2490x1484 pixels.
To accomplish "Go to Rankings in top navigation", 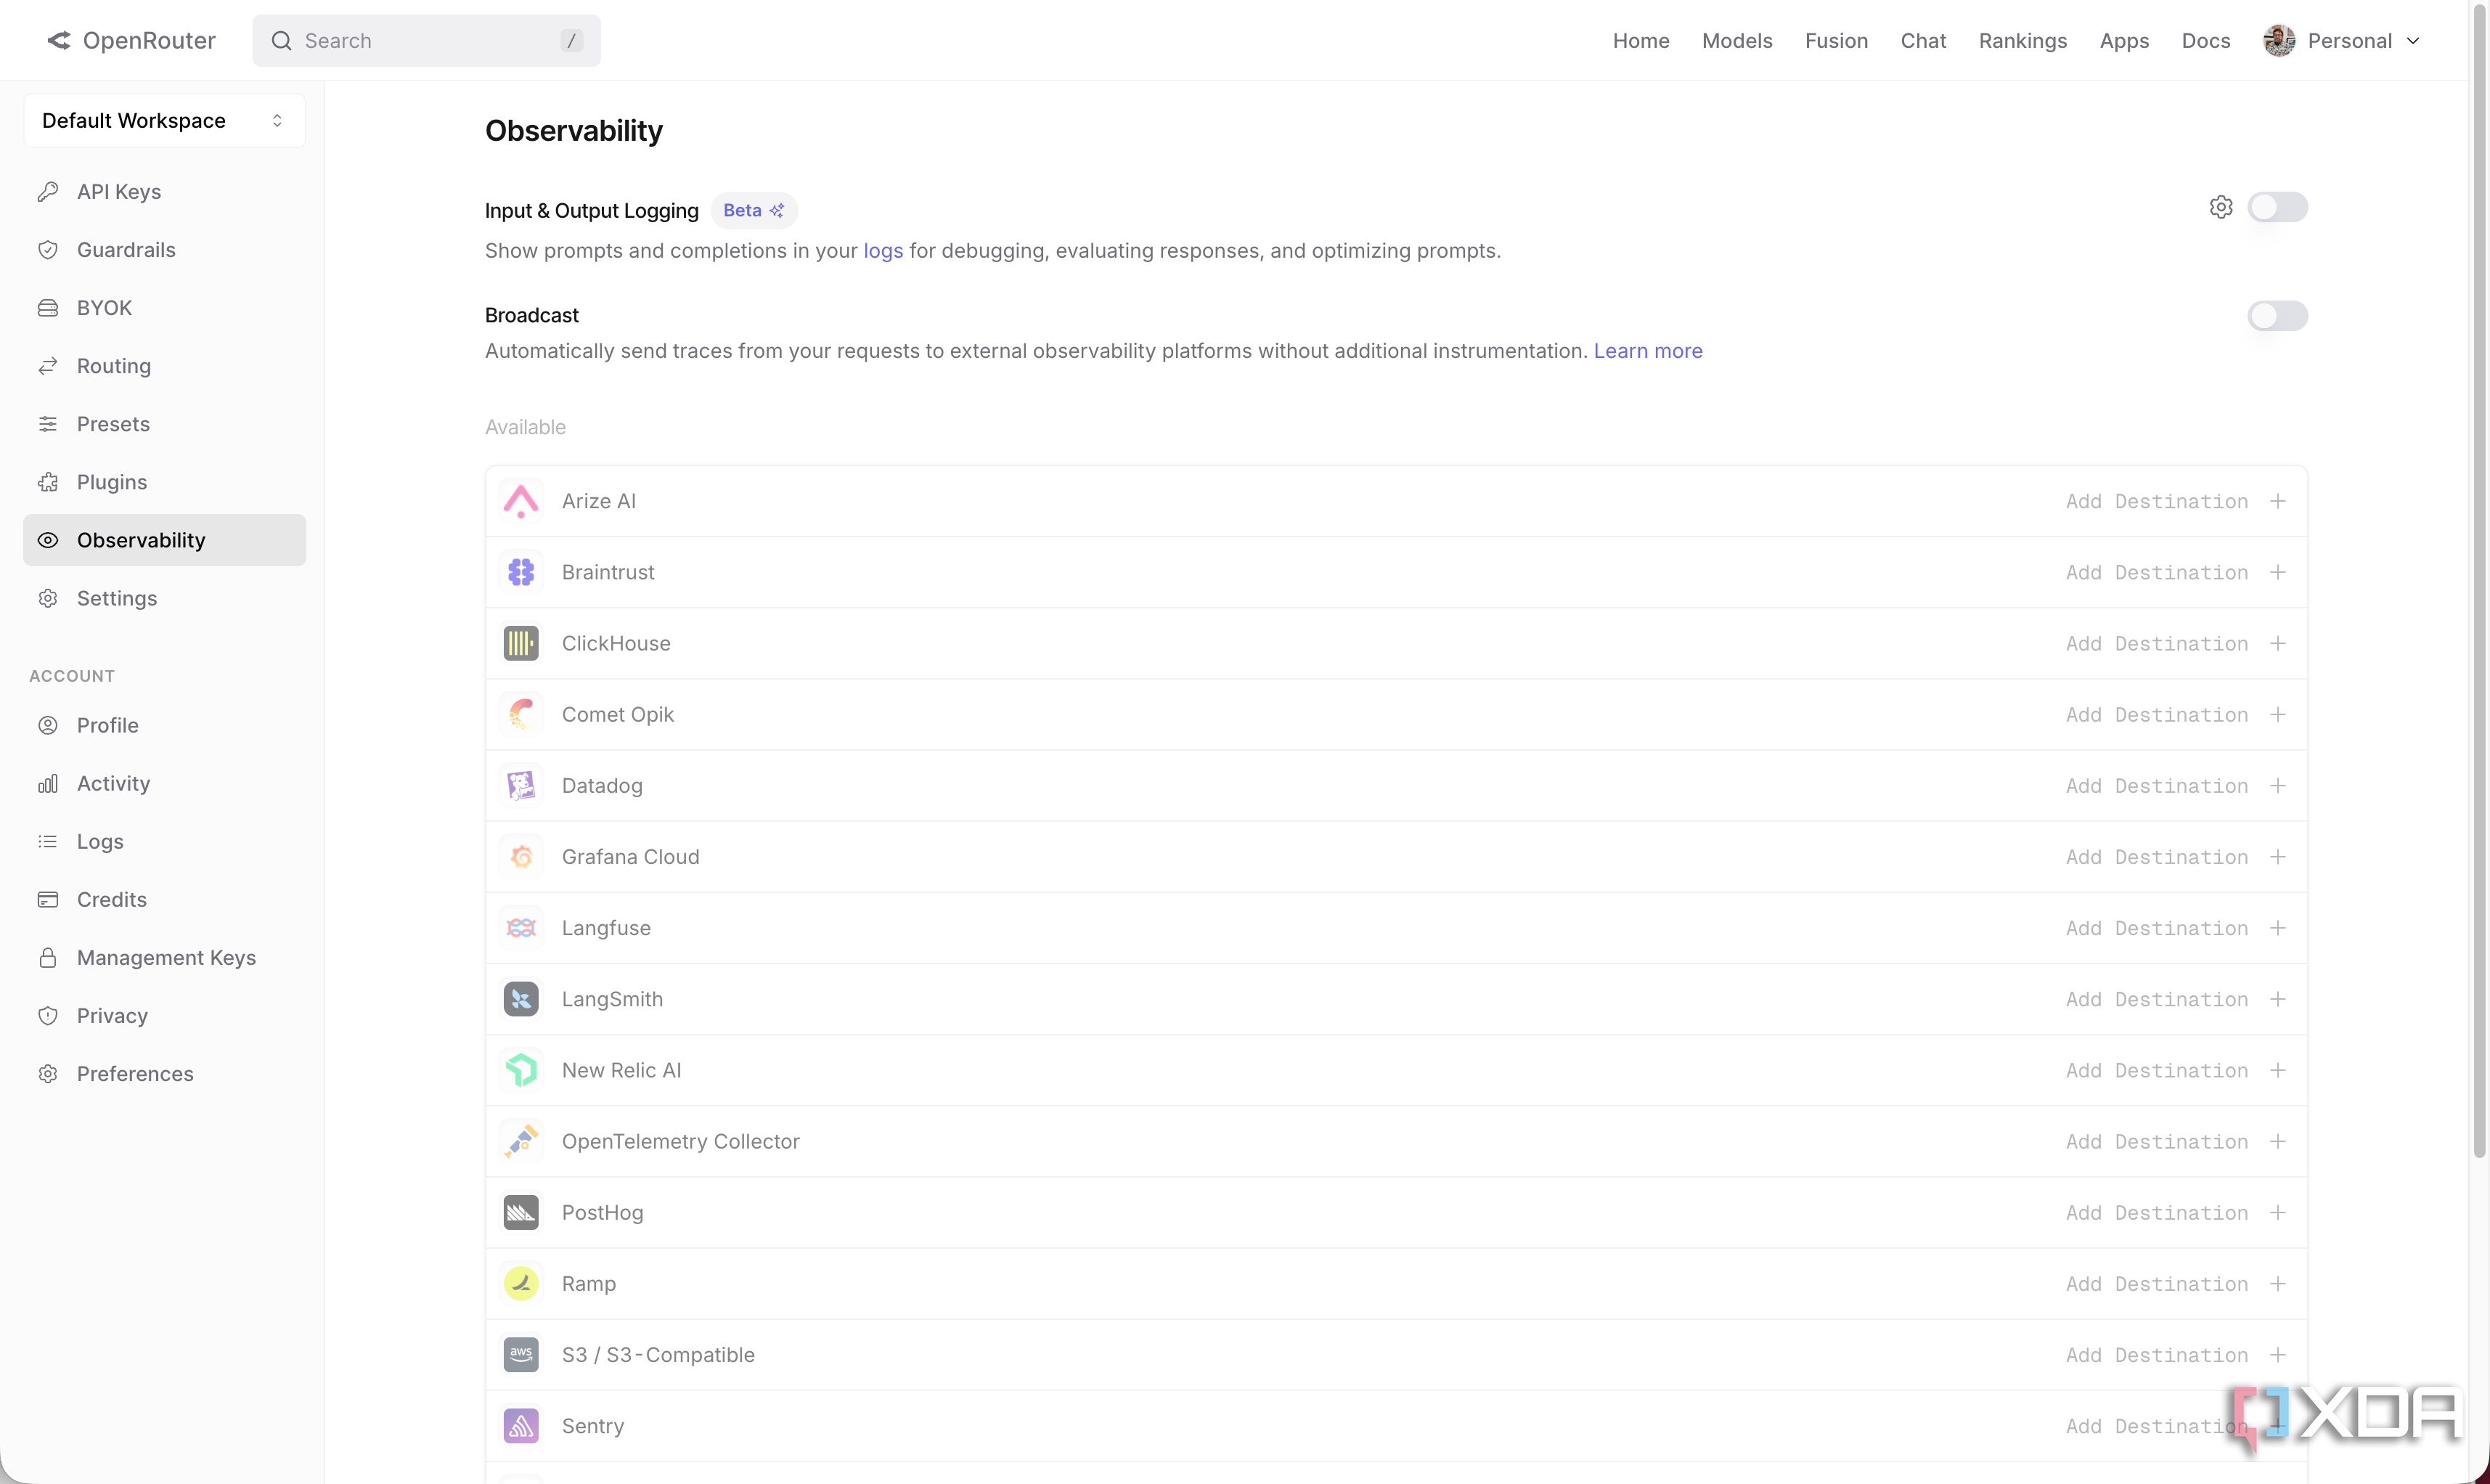I will [2022, 41].
